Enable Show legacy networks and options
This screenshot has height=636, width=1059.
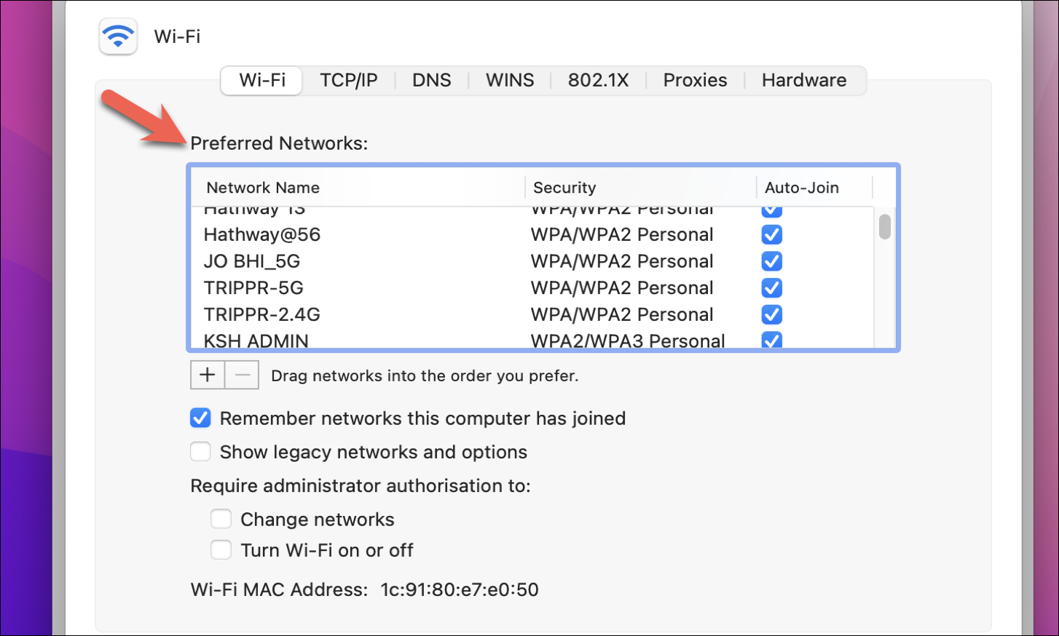200,452
